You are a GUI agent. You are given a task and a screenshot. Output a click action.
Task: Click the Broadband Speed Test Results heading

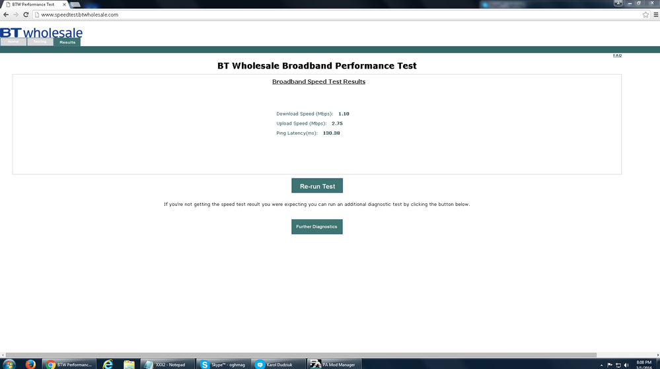tap(318, 82)
